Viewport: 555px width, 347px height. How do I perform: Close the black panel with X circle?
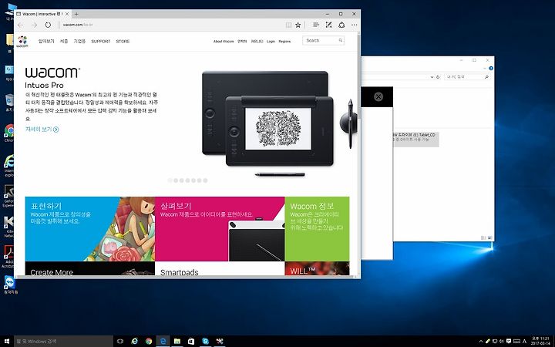pyautogui.click(x=378, y=96)
